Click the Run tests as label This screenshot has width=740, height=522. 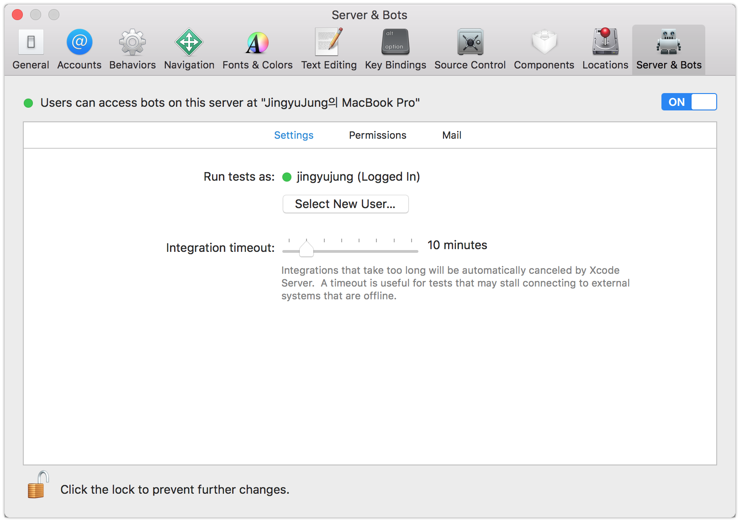(239, 177)
